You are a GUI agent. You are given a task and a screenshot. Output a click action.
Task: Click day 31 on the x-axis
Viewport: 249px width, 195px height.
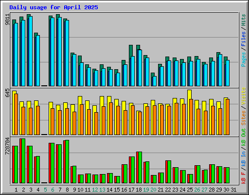(233, 190)
